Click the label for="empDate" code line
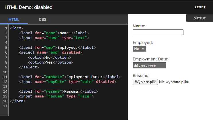This screenshot has height=120, width=213. coord(70,77)
